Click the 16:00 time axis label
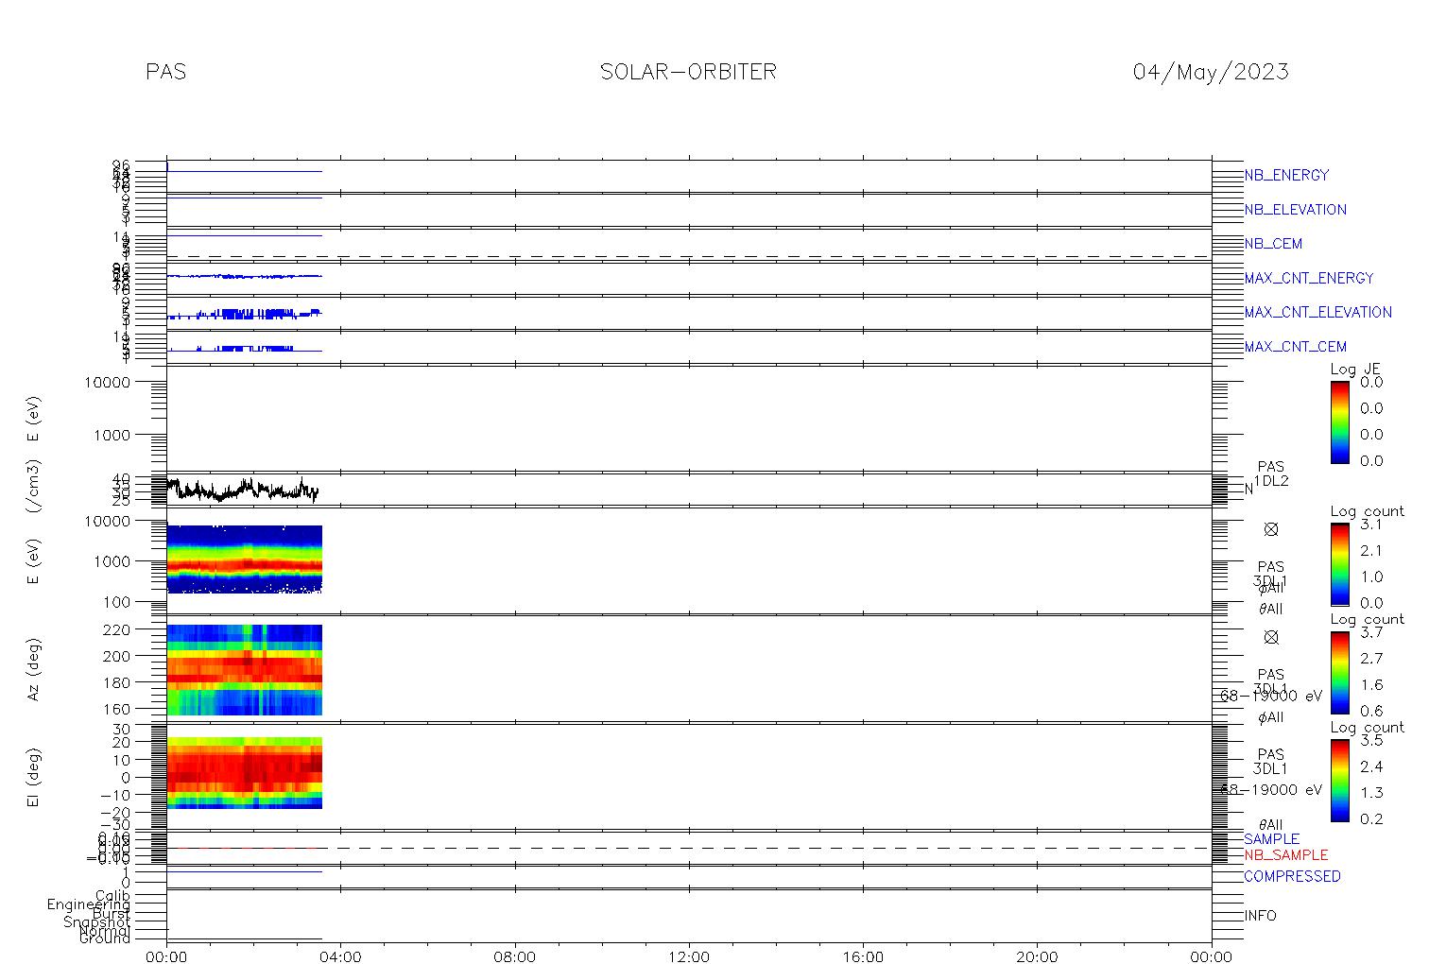This screenshot has width=1429, height=964. (863, 956)
